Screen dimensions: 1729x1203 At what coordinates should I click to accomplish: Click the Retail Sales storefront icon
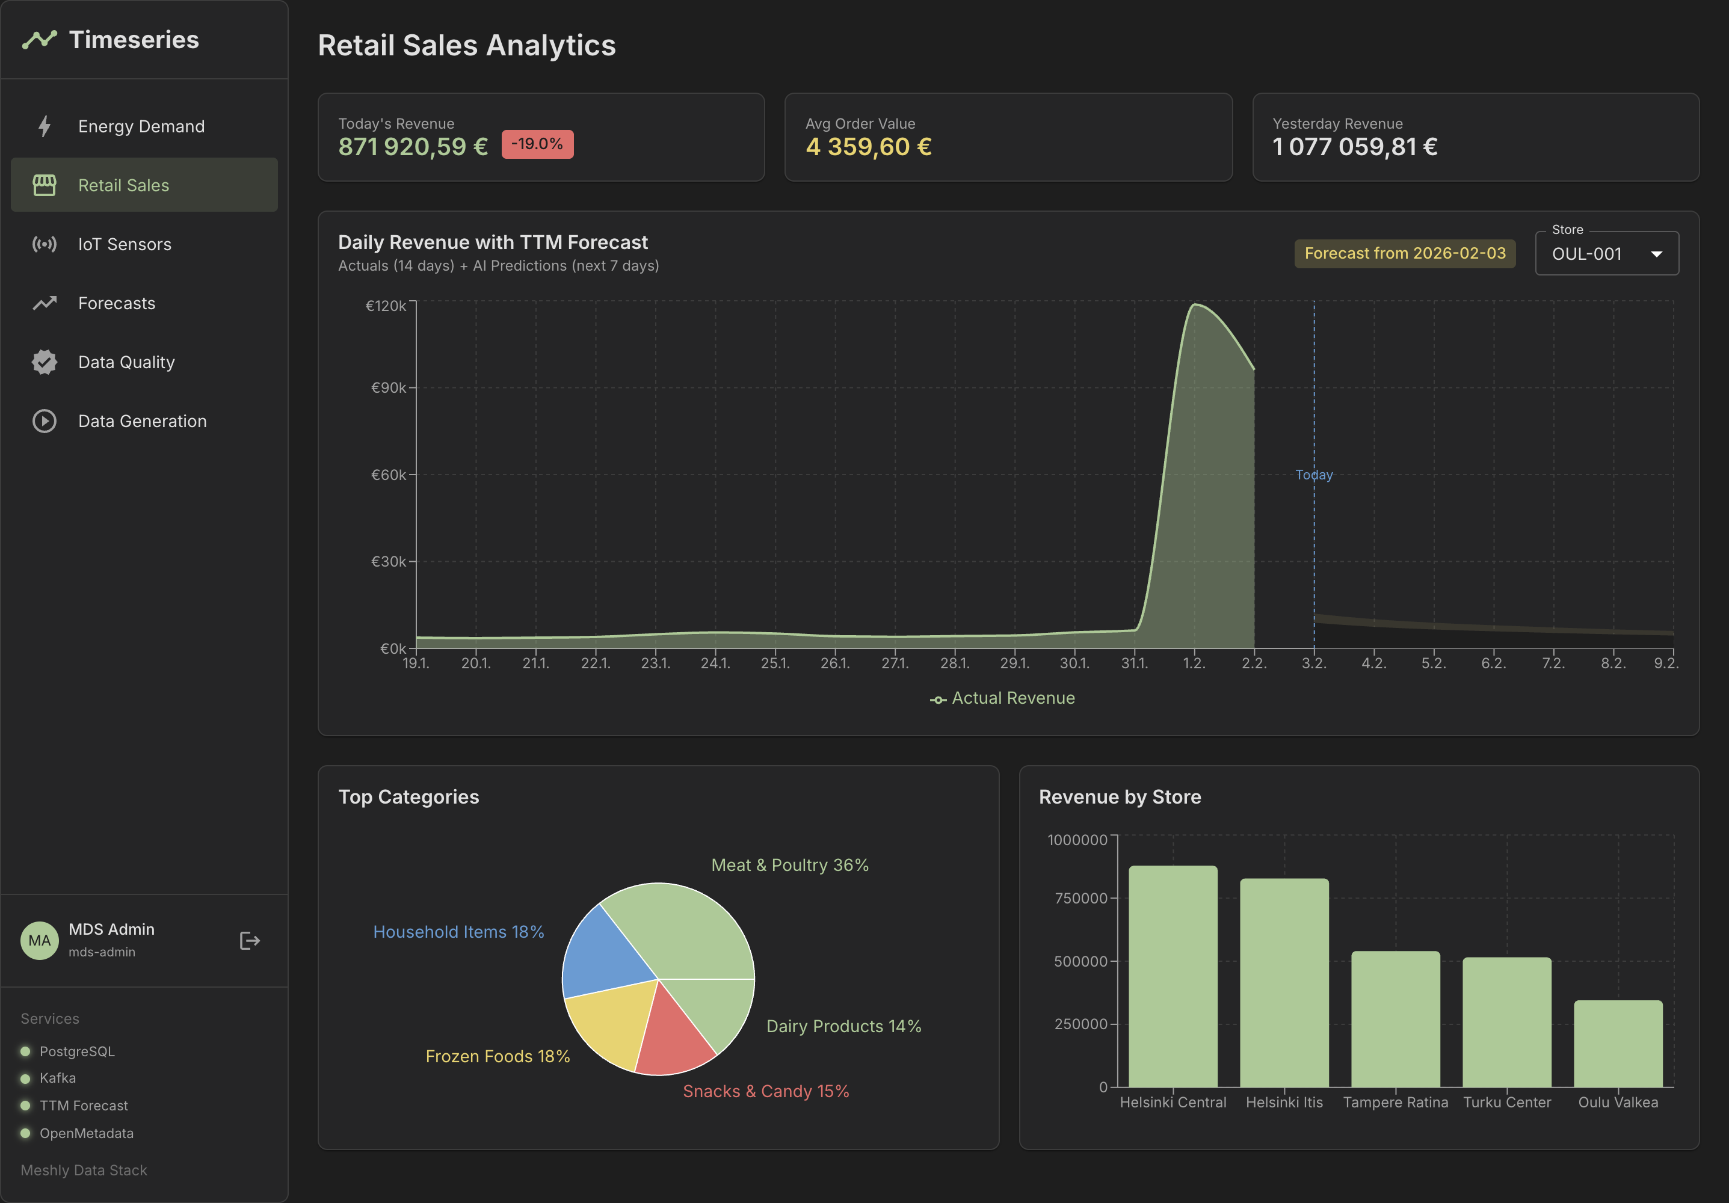(x=45, y=185)
